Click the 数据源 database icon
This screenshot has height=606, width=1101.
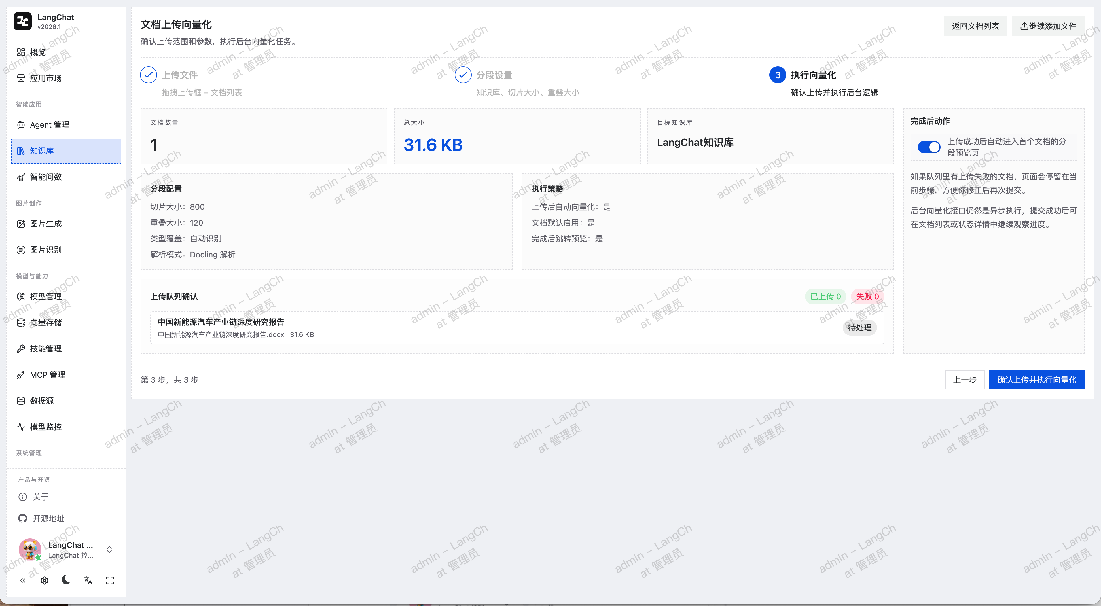tap(21, 401)
